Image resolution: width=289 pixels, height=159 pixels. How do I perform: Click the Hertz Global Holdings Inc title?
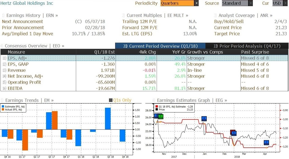pyautogui.click(x=27, y=3)
